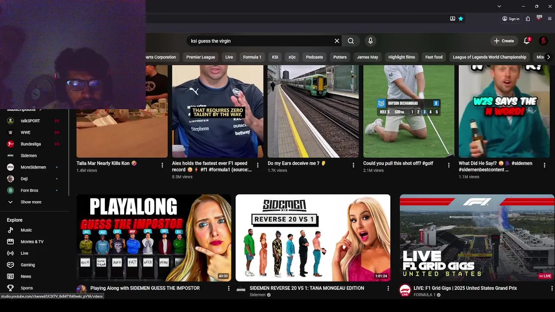555x312 pixels.
Task: Open 'LIVE: F1 Grid Gigs' video title
Action: (x=465, y=288)
